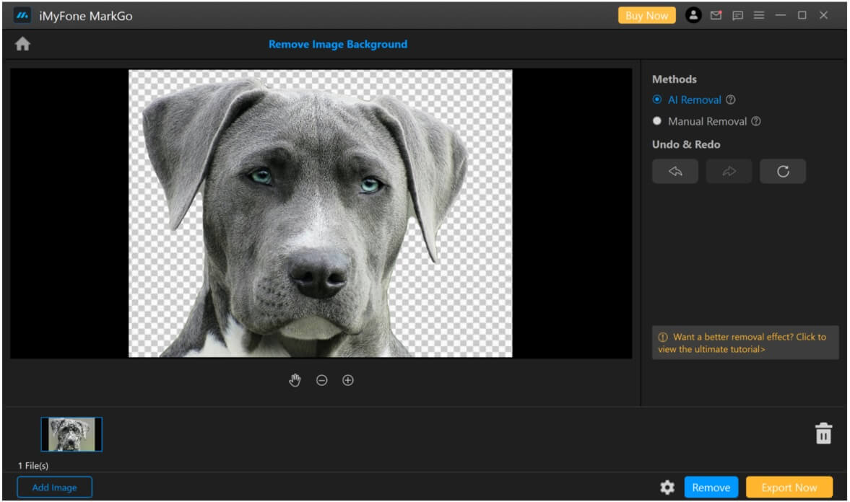Maximize the MarkGo window
Screen dimensions: 850x502
tap(802, 15)
